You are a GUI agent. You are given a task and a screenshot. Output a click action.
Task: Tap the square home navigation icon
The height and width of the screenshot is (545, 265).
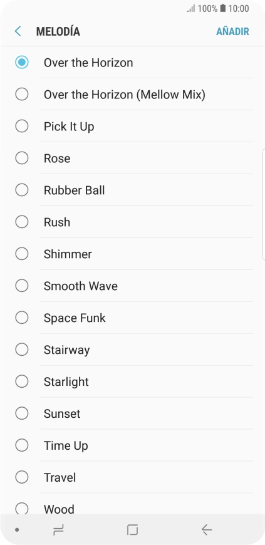click(133, 530)
